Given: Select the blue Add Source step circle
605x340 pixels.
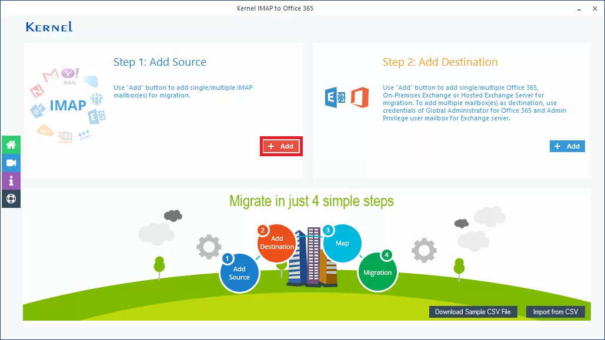Looking at the screenshot, I should point(239,273).
